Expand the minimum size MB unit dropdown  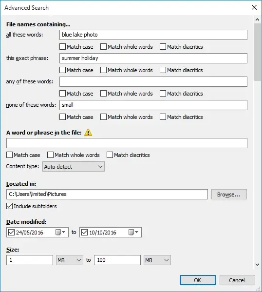tap(70, 260)
